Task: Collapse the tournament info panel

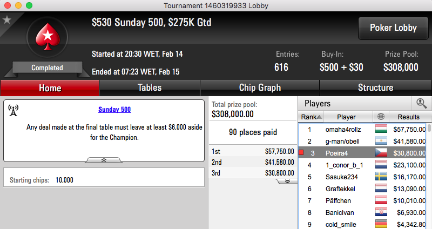Action: coord(104,160)
